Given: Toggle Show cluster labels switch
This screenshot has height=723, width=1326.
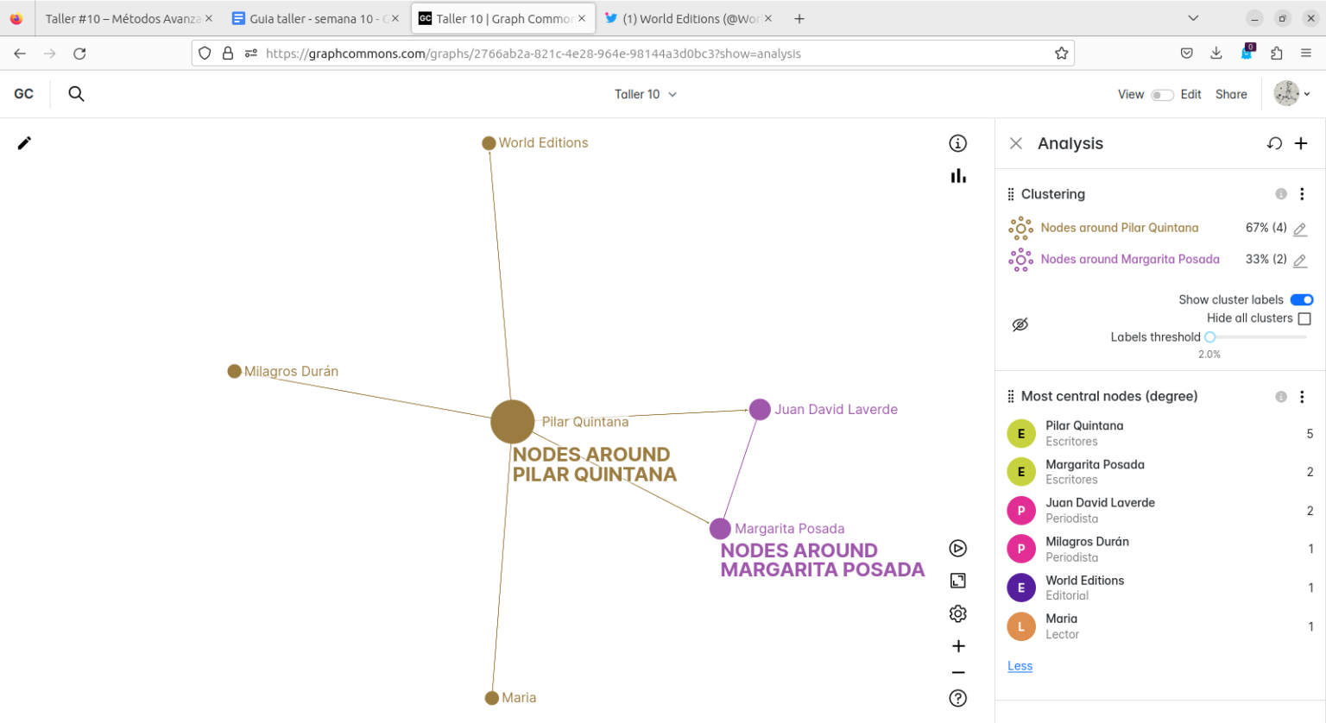Looking at the screenshot, I should click(x=1302, y=300).
